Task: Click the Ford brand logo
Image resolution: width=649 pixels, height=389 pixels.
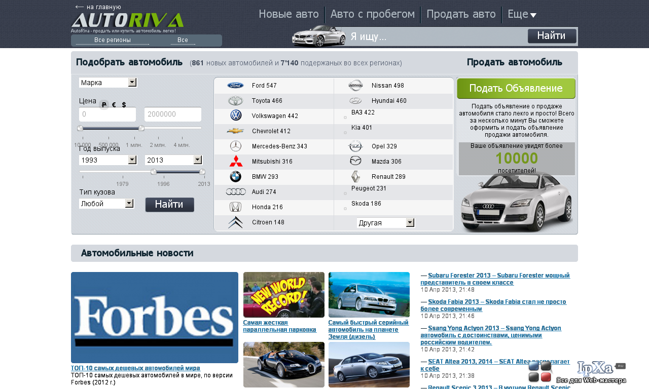Action: click(x=235, y=86)
